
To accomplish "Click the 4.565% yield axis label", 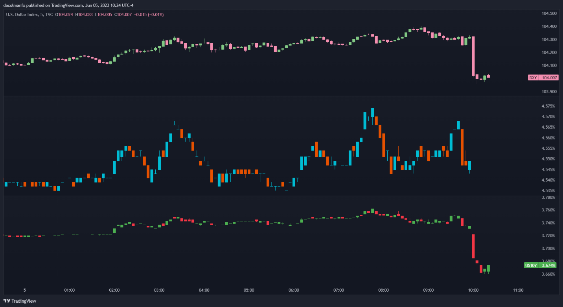I will (x=549, y=127).
